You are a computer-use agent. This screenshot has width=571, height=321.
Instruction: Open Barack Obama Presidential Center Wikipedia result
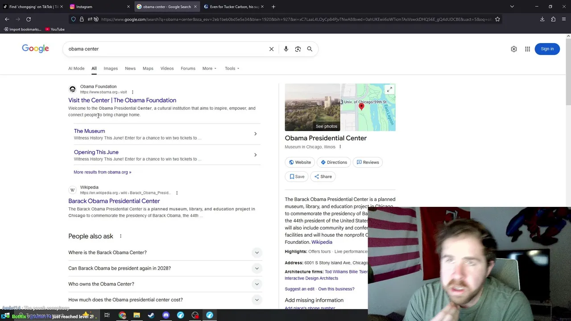coord(114,201)
